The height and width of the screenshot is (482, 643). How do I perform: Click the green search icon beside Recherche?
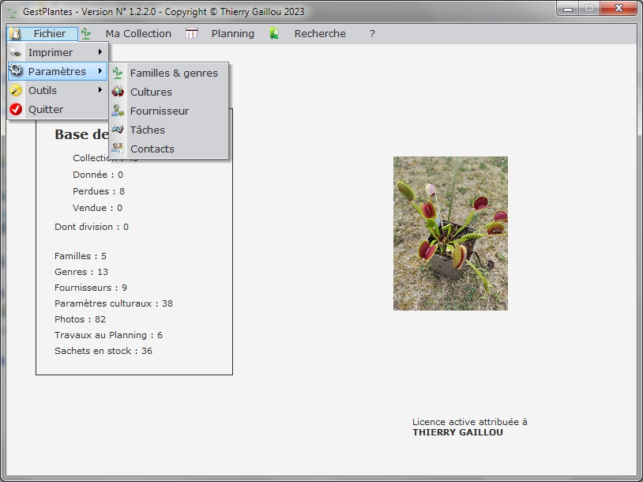click(x=274, y=34)
